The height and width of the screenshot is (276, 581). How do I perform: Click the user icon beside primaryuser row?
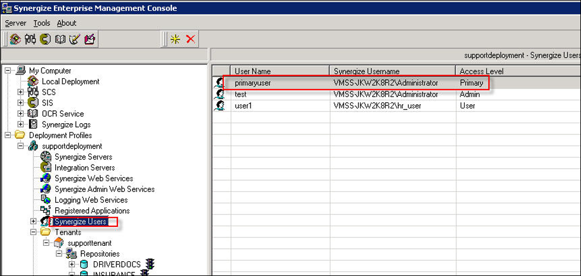tap(220, 84)
